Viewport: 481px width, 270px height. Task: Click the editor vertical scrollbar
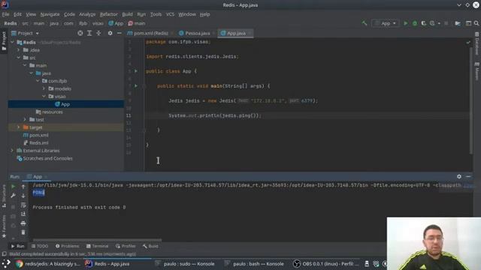(x=471, y=101)
